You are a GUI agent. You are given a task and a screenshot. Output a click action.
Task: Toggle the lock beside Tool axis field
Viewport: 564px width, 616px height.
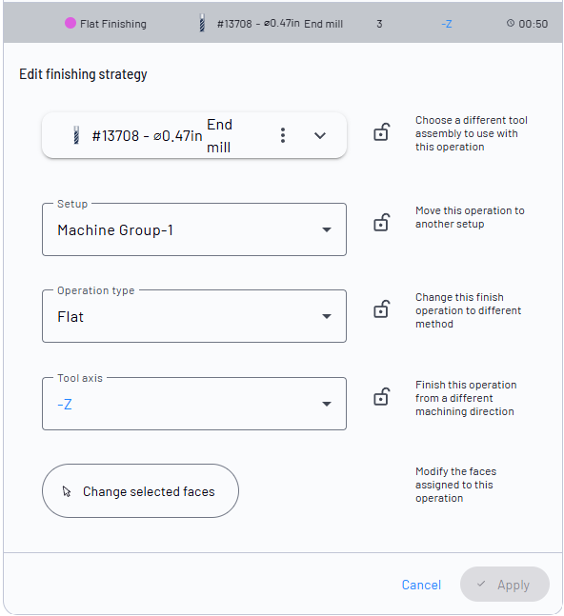381,397
